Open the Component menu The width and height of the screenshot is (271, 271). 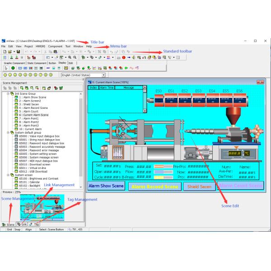[55, 46]
